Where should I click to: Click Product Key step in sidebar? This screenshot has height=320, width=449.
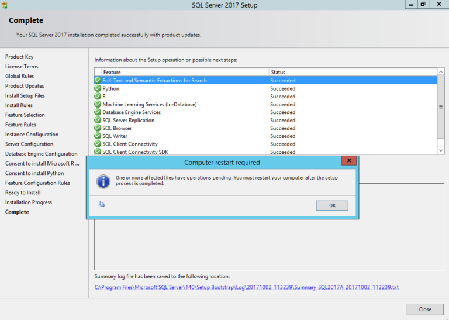click(x=19, y=57)
